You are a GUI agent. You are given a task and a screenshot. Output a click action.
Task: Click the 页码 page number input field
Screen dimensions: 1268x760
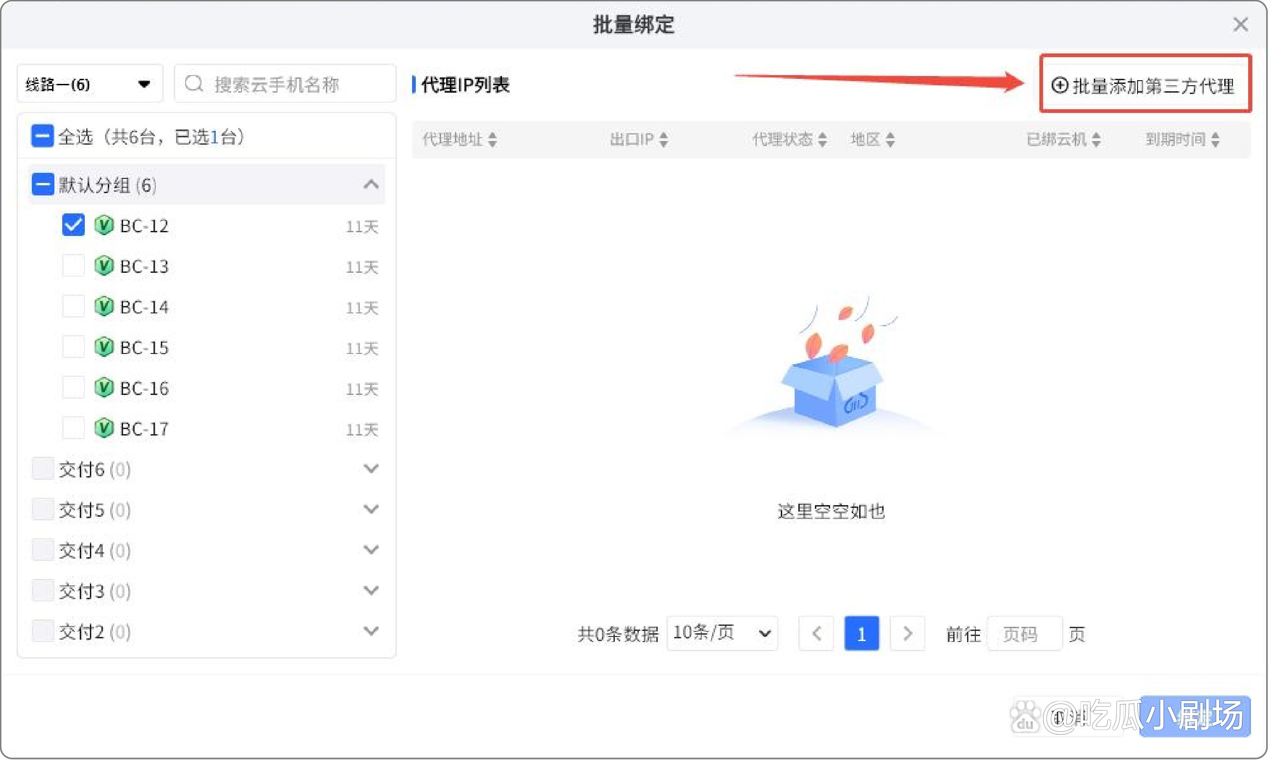(x=1024, y=634)
